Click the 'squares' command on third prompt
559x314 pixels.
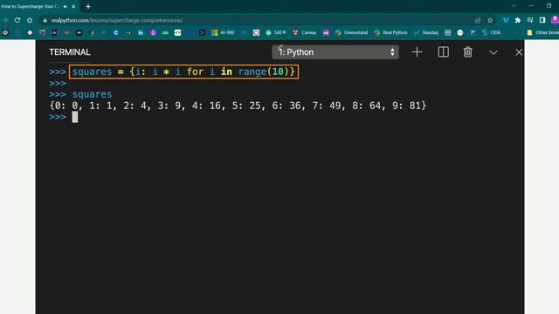click(92, 94)
